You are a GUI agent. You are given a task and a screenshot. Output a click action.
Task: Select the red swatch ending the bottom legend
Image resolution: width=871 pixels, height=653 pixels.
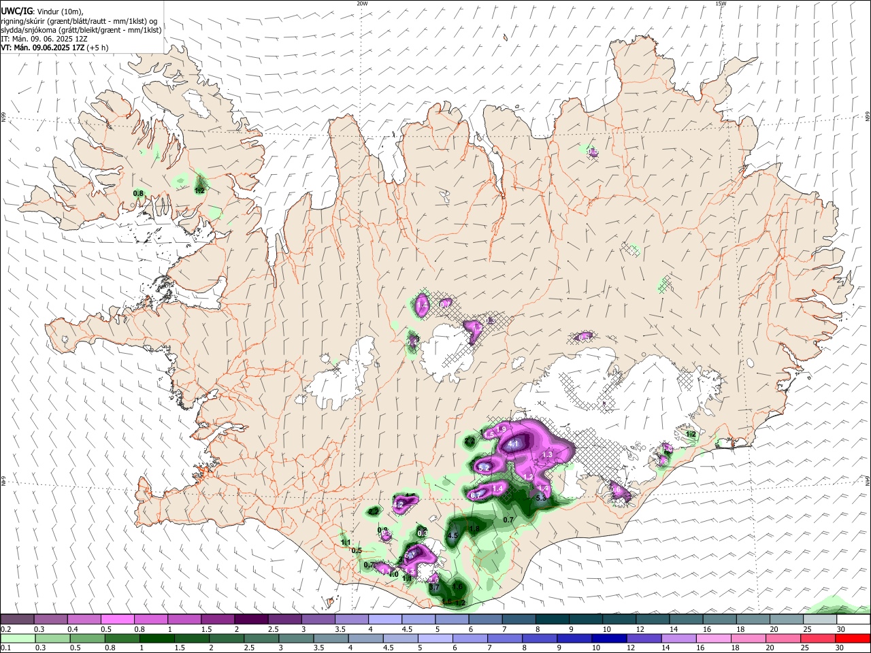853,638
